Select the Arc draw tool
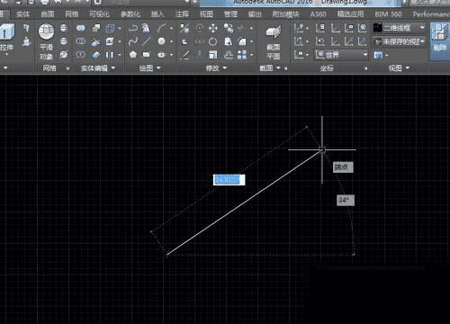 coord(162,29)
